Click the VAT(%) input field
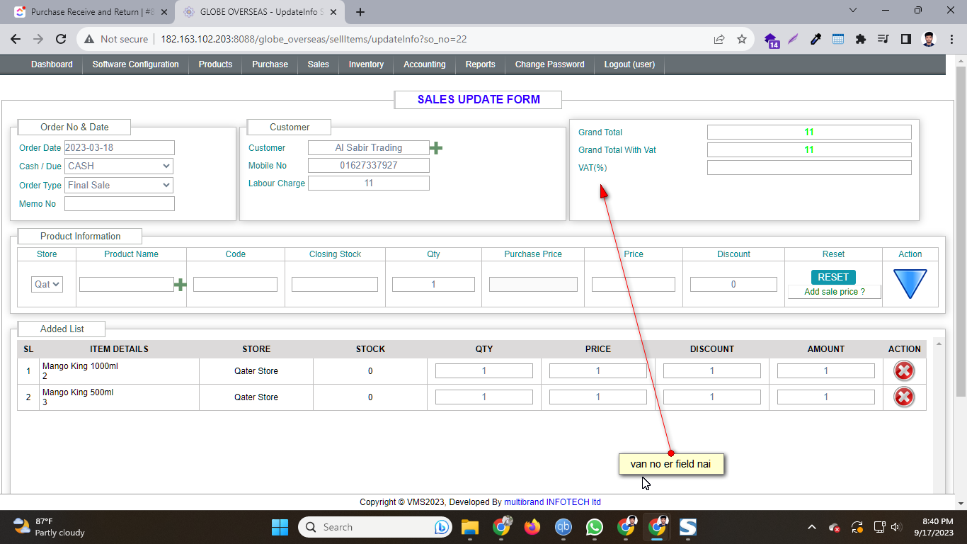The image size is (967, 544). [x=809, y=167]
